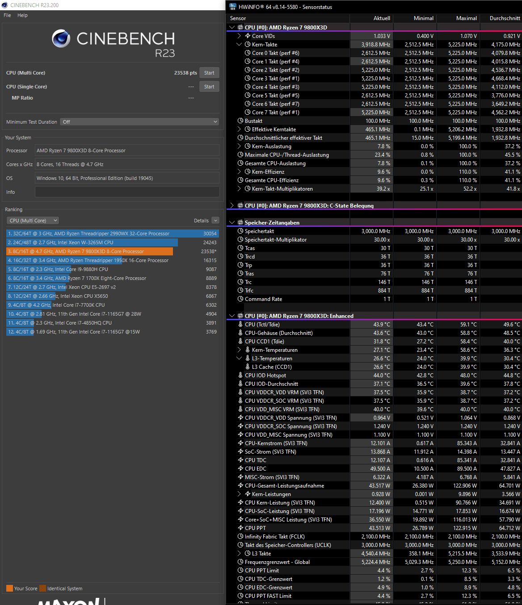Image resolution: width=522 pixels, height=605 pixels.
Task: Open the Minimum Test Duration dropdown
Action: pos(139,122)
